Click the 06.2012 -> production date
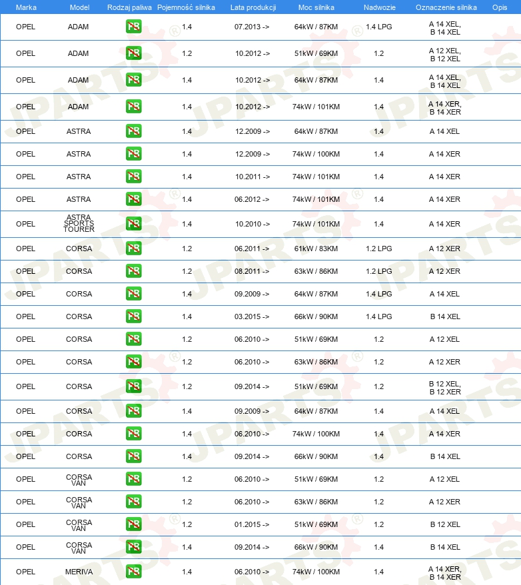The image size is (521, 585). [252, 199]
